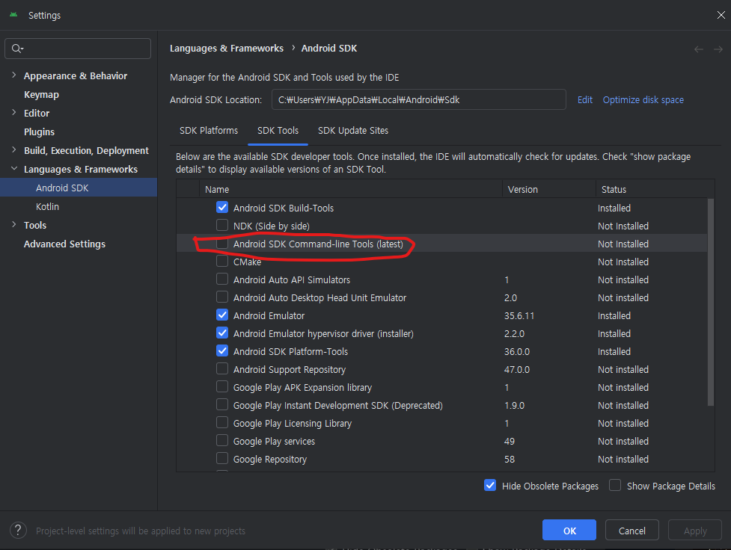Viewport: 731px width, 550px height.
Task: Check Android SDK Command-line Tools (latest)
Action: 222,243
